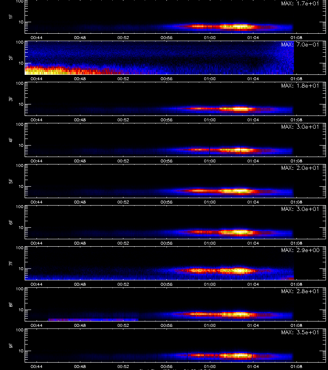Click the 'MAX: 7.0e-01' label in panel 2F
Image resolution: width=328 pixels, height=370 pixels.
300,44
